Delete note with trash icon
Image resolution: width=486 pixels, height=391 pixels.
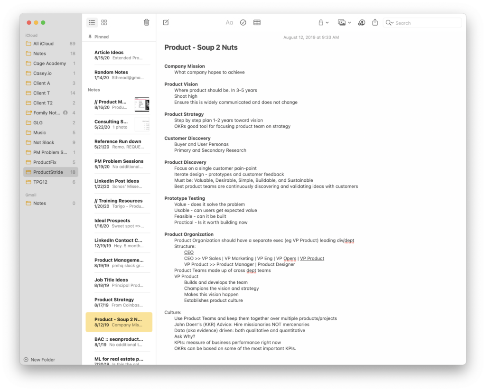(x=147, y=22)
